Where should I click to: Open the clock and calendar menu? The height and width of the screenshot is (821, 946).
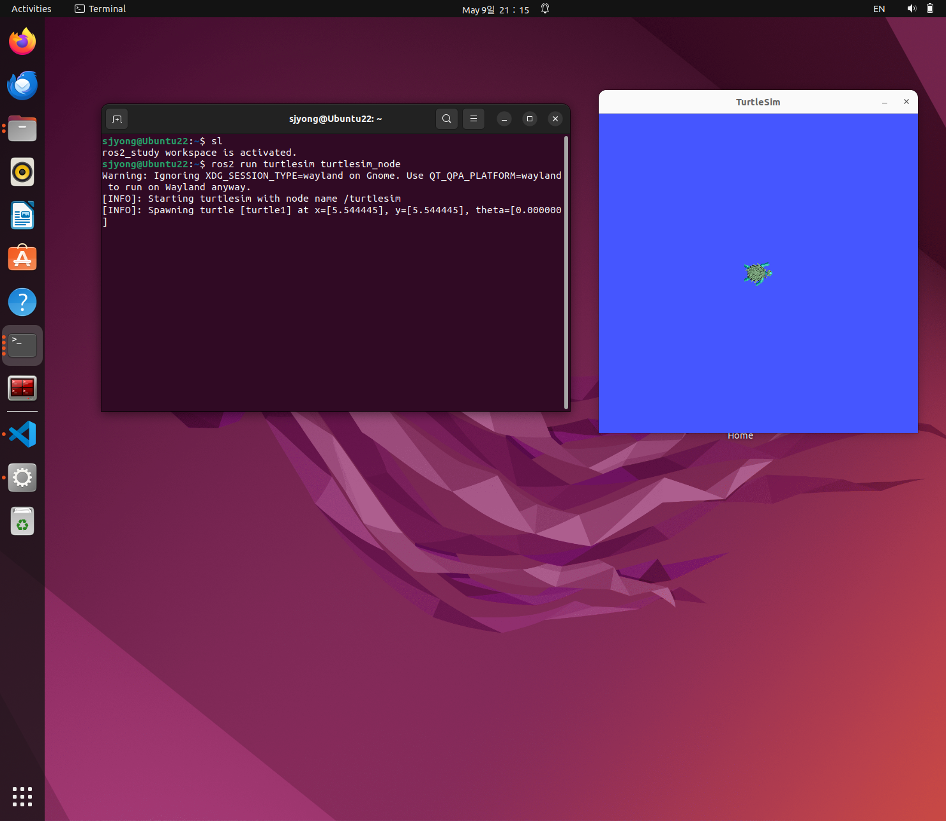pos(496,10)
